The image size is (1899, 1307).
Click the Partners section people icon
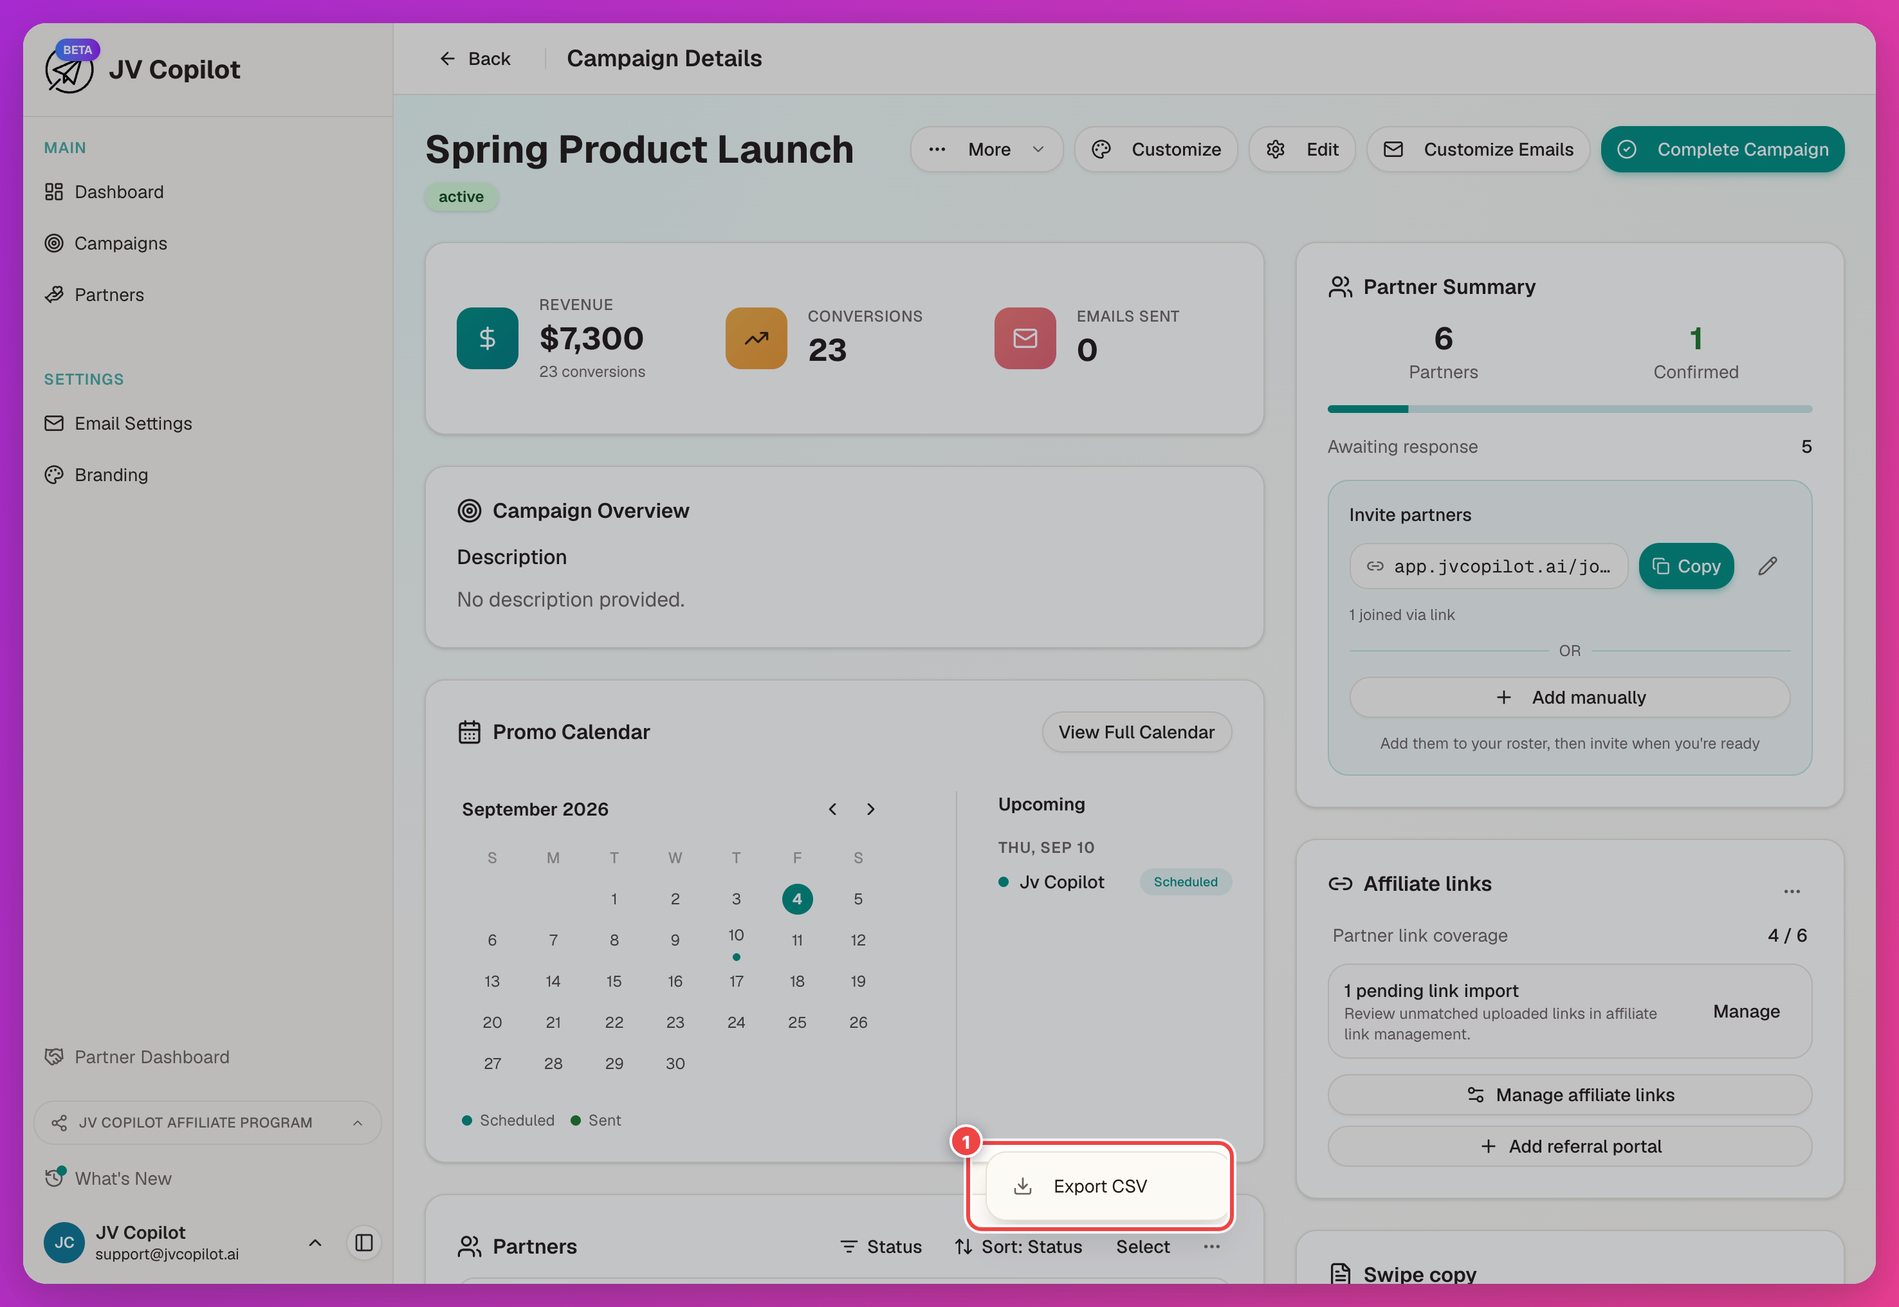(x=469, y=1247)
